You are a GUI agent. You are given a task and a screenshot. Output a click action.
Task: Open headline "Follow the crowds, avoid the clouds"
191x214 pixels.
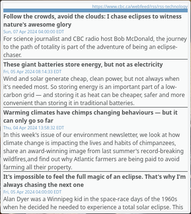(x=93, y=20)
